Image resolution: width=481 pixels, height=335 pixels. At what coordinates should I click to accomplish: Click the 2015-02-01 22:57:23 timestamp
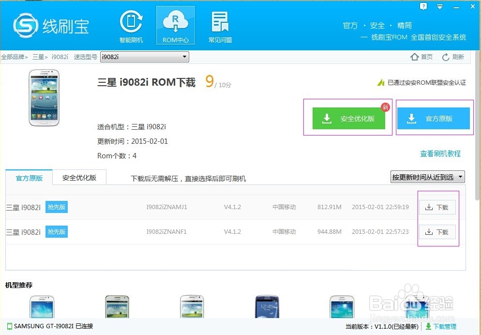pyautogui.click(x=380, y=231)
